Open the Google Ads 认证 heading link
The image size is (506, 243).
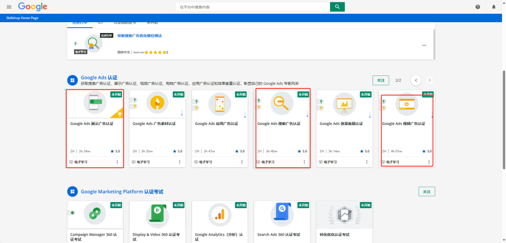(x=99, y=77)
